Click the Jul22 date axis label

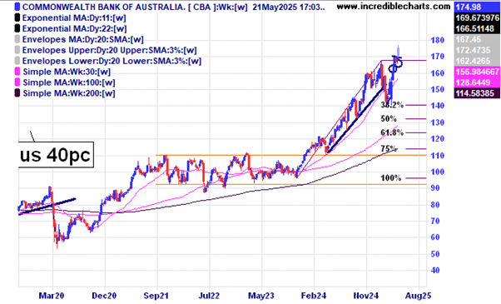click(209, 296)
